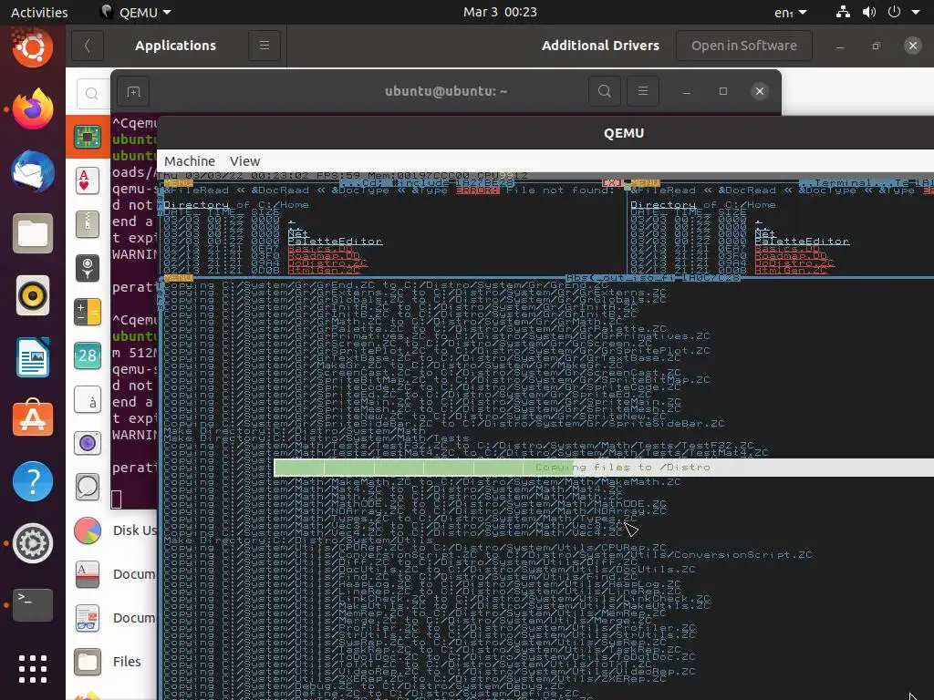Open the copy log pane MENU label
The image size is (934, 700).
click(x=179, y=278)
